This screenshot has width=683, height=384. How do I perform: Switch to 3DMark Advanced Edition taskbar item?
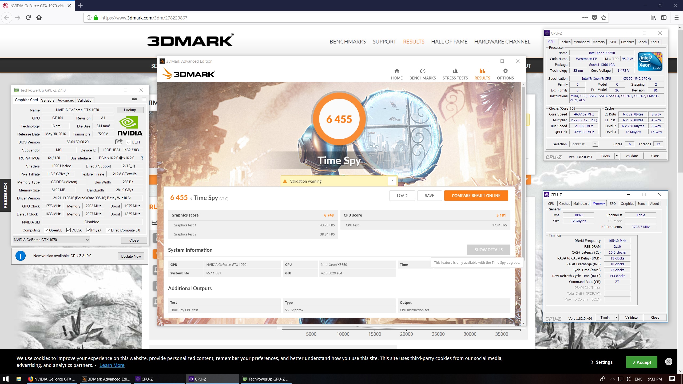[106, 379]
